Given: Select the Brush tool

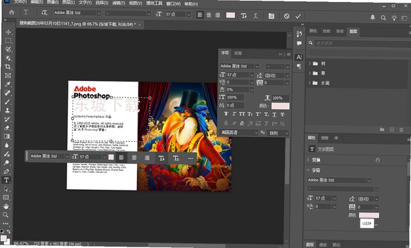Looking at the screenshot, I should [8, 101].
